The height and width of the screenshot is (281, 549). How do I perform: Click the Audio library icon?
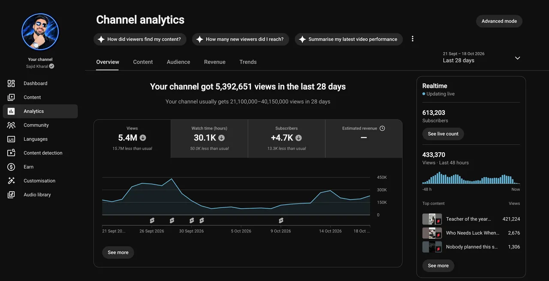[x=11, y=195]
